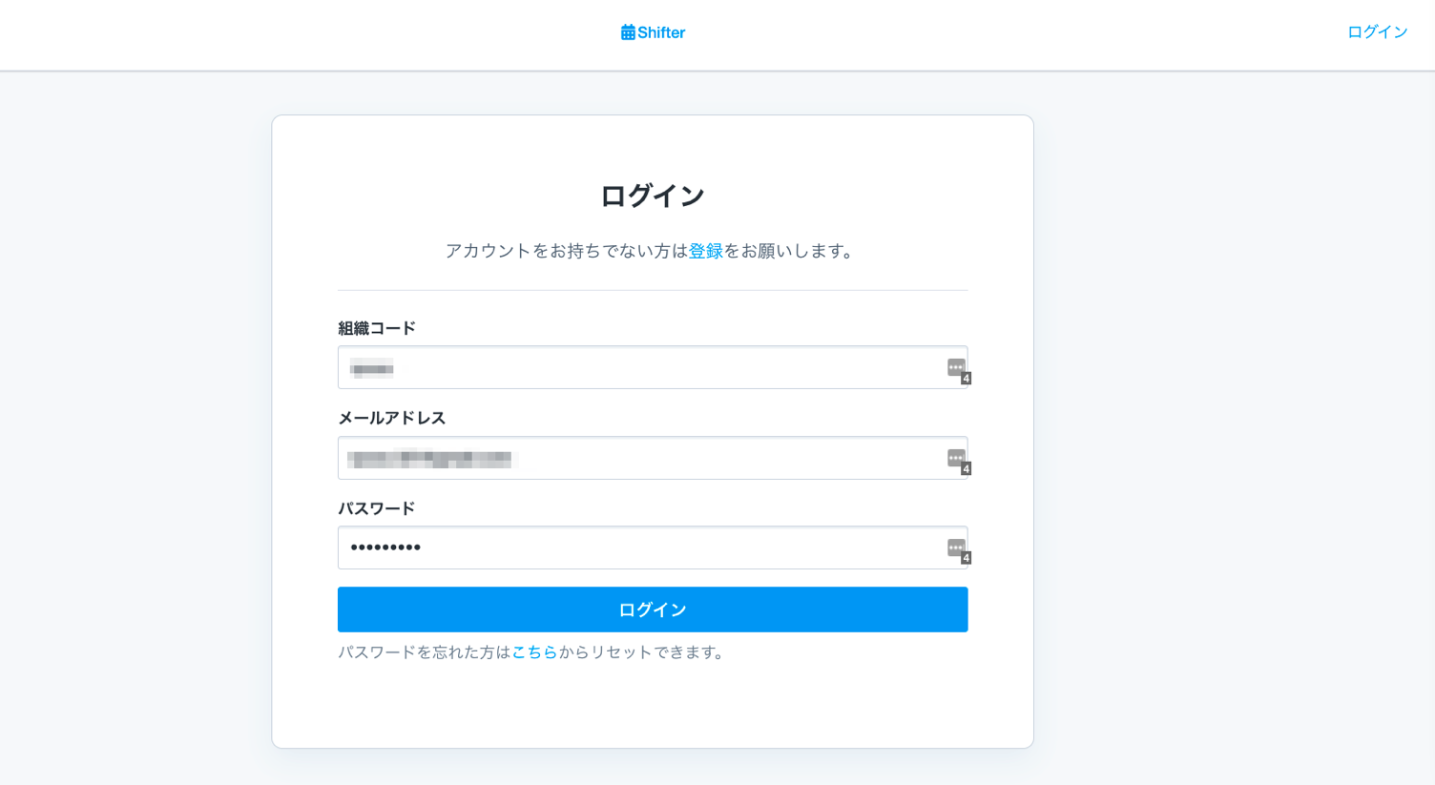The height and width of the screenshot is (785, 1435).
Task: Click the masked password dots
Action: click(385, 547)
